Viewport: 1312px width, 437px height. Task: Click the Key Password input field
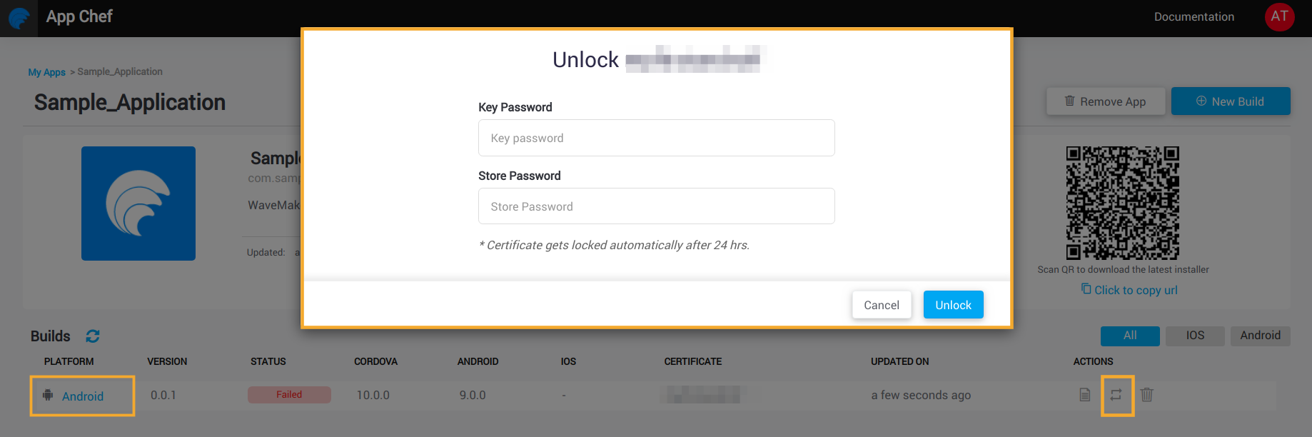pos(656,137)
